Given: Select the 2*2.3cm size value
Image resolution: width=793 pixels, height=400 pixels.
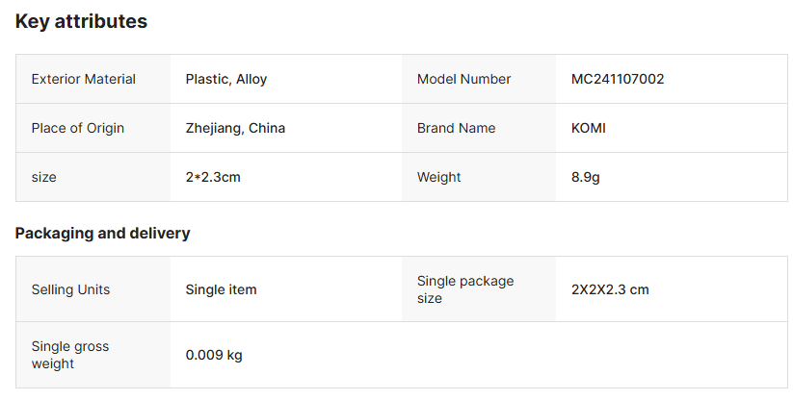Looking at the screenshot, I should pyautogui.click(x=213, y=177).
